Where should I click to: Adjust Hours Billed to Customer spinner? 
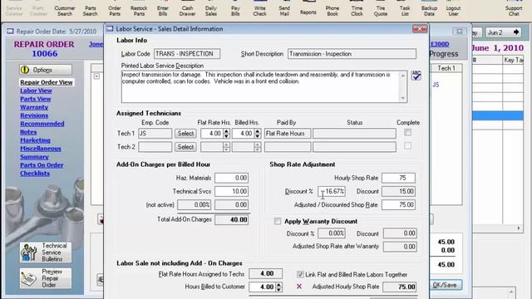[x=279, y=287]
